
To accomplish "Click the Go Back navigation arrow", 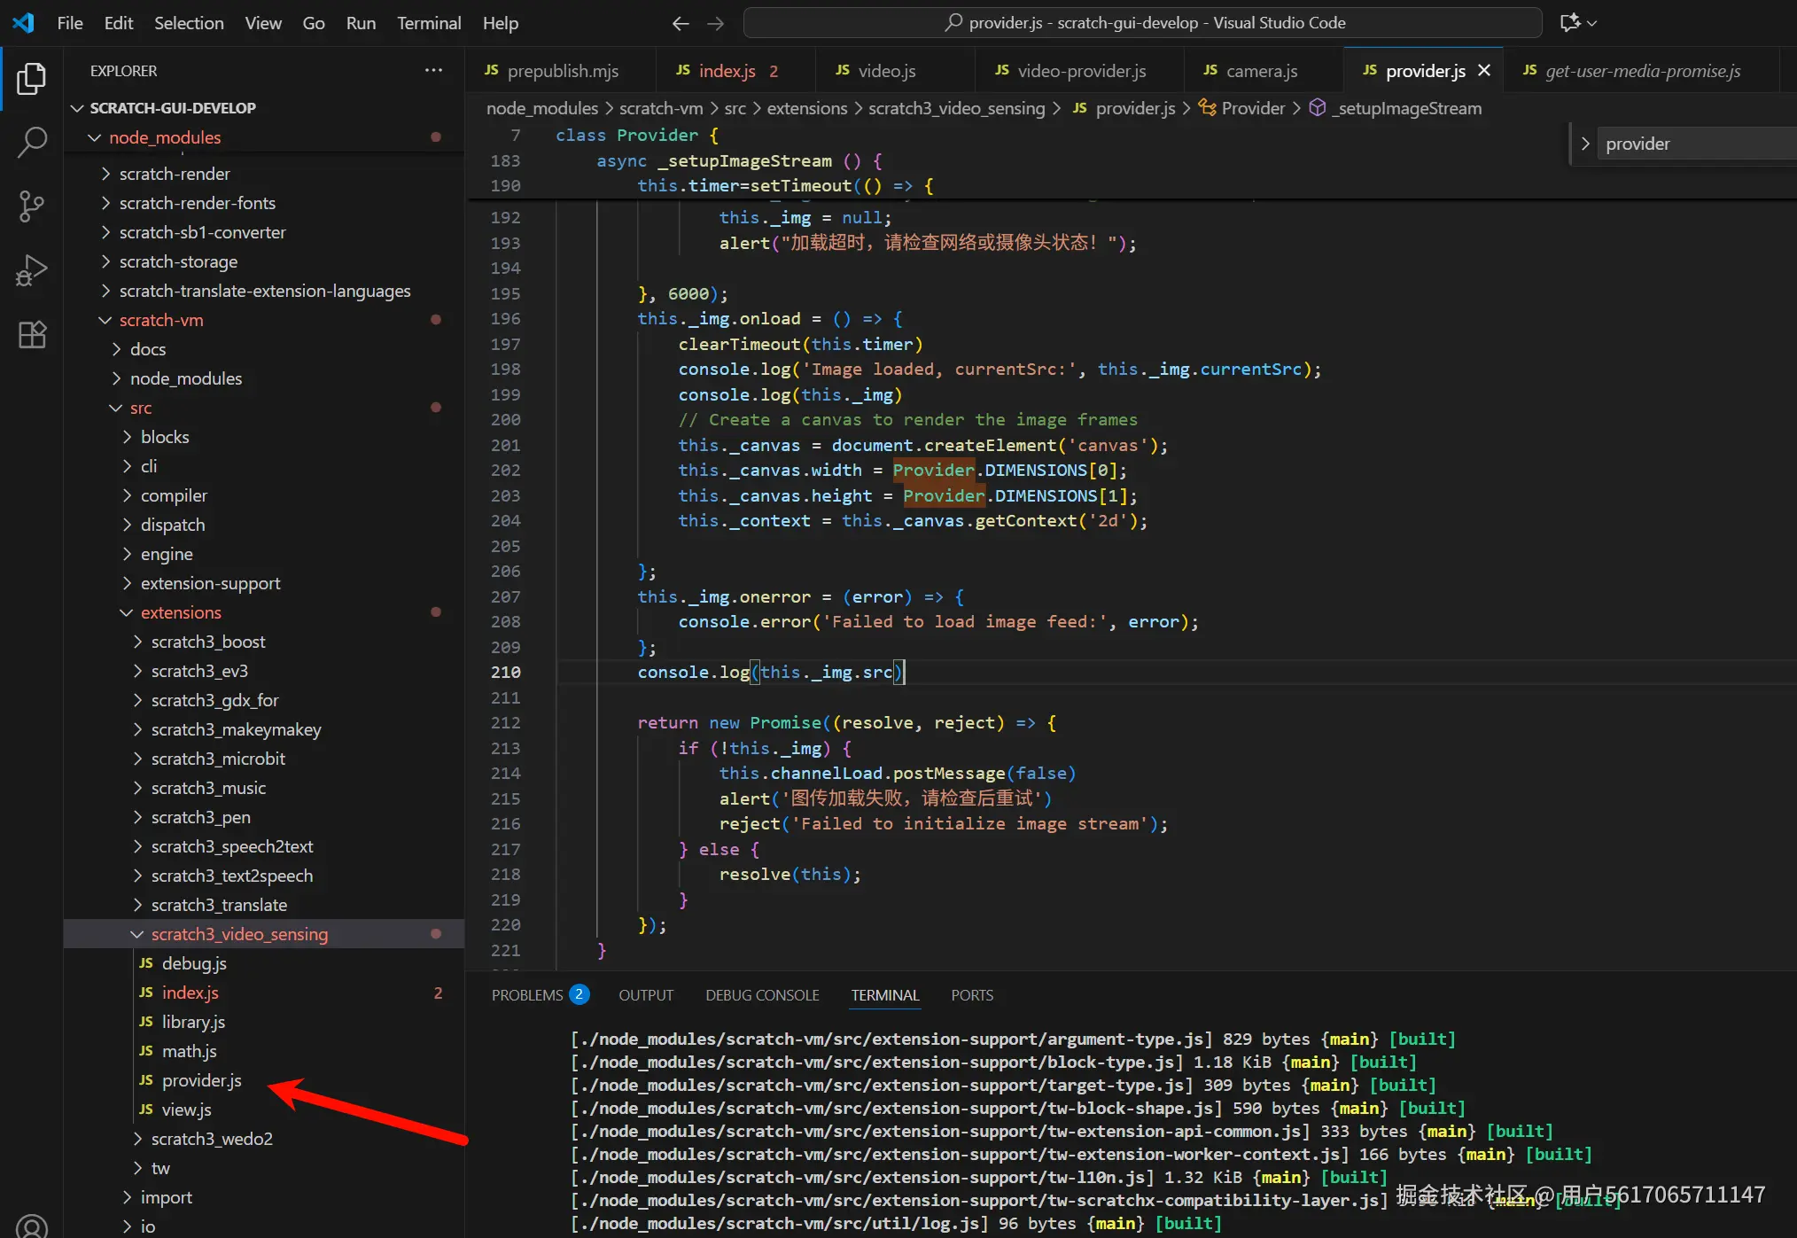I will 681,23.
